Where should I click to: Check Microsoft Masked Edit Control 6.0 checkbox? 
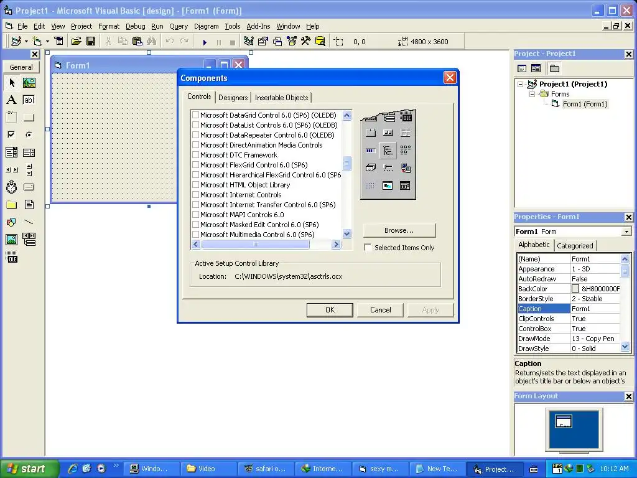coord(195,225)
